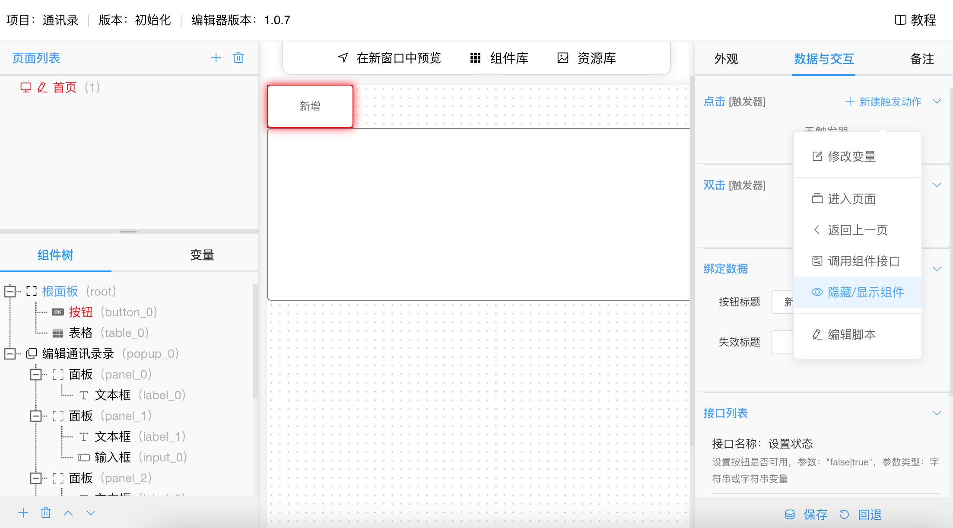Switch to the 变量 tab
Image resolution: width=953 pixels, height=528 pixels.
tap(202, 255)
